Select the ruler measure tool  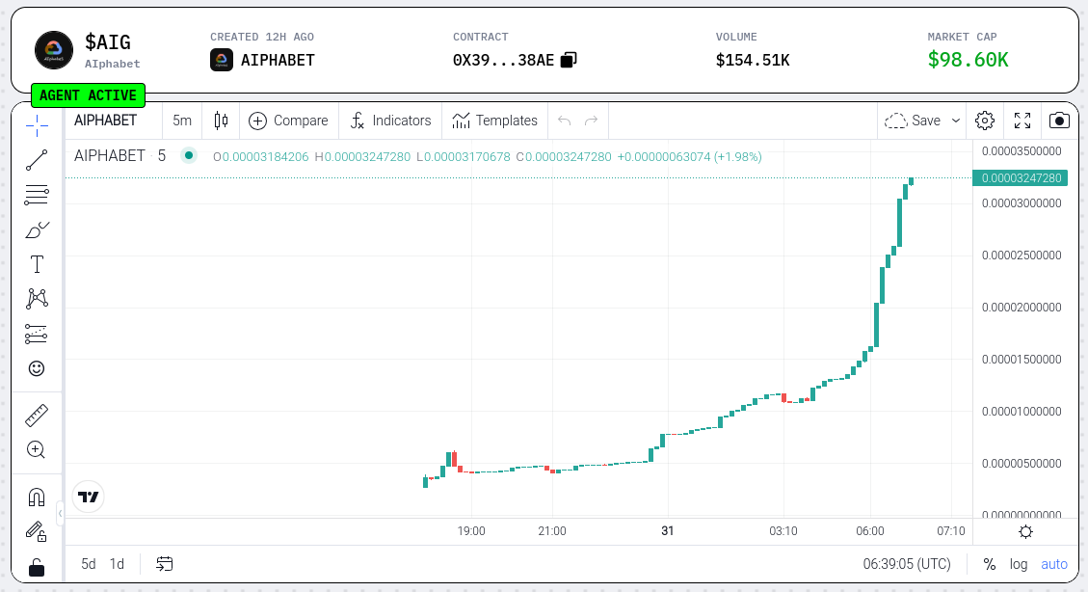(37, 415)
